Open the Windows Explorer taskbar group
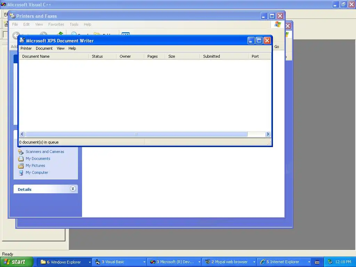The image size is (356, 267). (64, 262)
